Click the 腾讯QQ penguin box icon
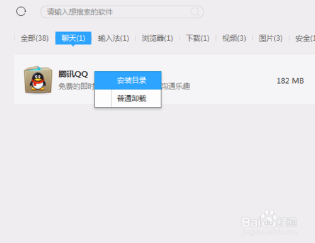This screenshot has height=243, width=315. tap(38, 79)
